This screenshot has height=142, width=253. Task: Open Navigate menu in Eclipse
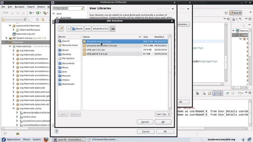click(x=19, y=7)
